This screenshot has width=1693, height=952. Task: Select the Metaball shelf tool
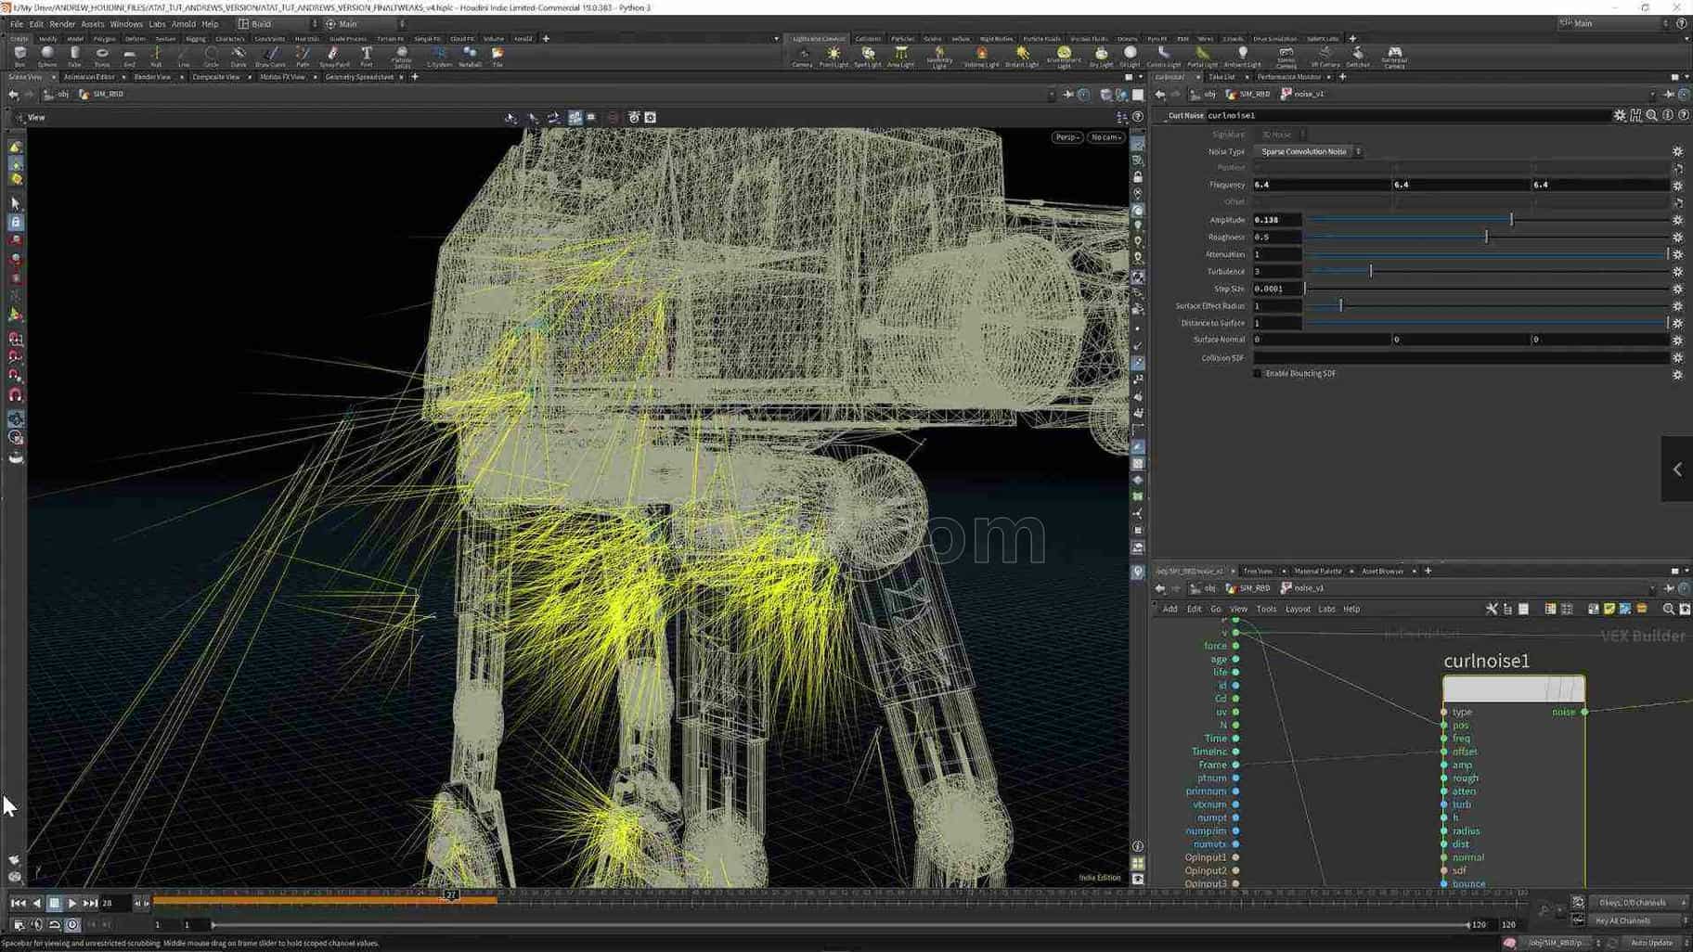(470, 57)
